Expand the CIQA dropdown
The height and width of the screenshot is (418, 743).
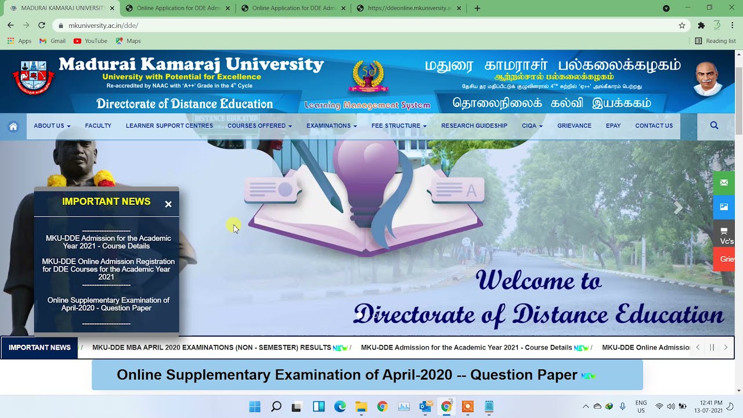click(532, 126)
